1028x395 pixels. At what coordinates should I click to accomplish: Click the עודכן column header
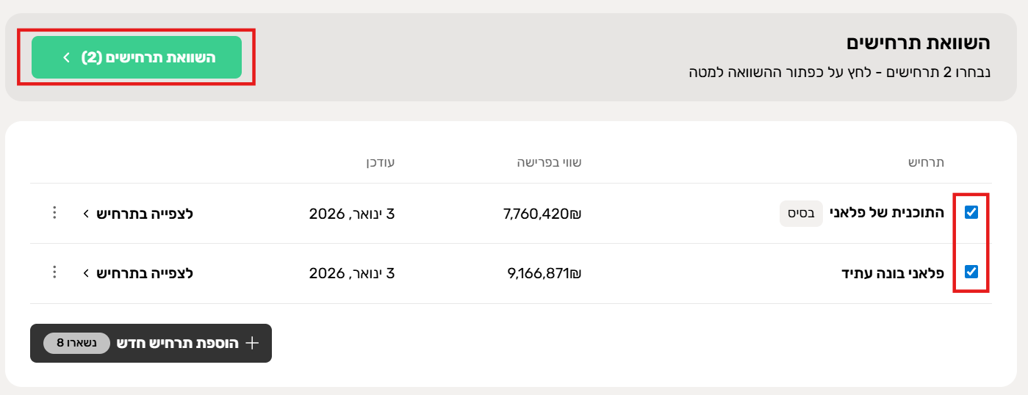377,162
